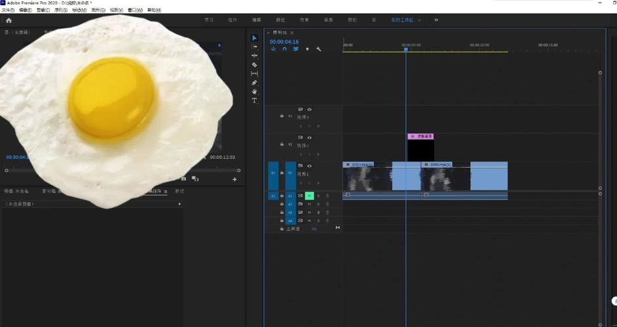This screenshot has height=327, width=617.
Task: Click sync lock icon on V3 track
Action: click(300, 110)
